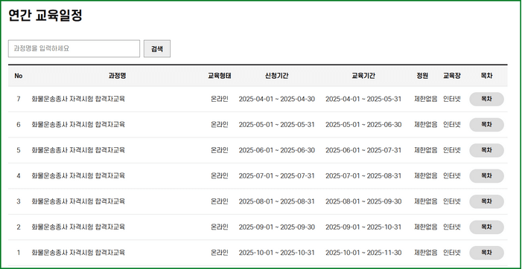
Task: Click the 검색 search button
Action: tap(157, 48)
